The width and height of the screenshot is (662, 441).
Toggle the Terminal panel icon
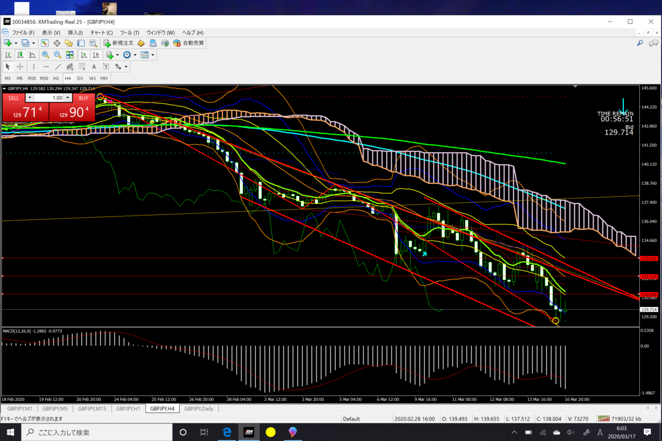pos(81,42)
